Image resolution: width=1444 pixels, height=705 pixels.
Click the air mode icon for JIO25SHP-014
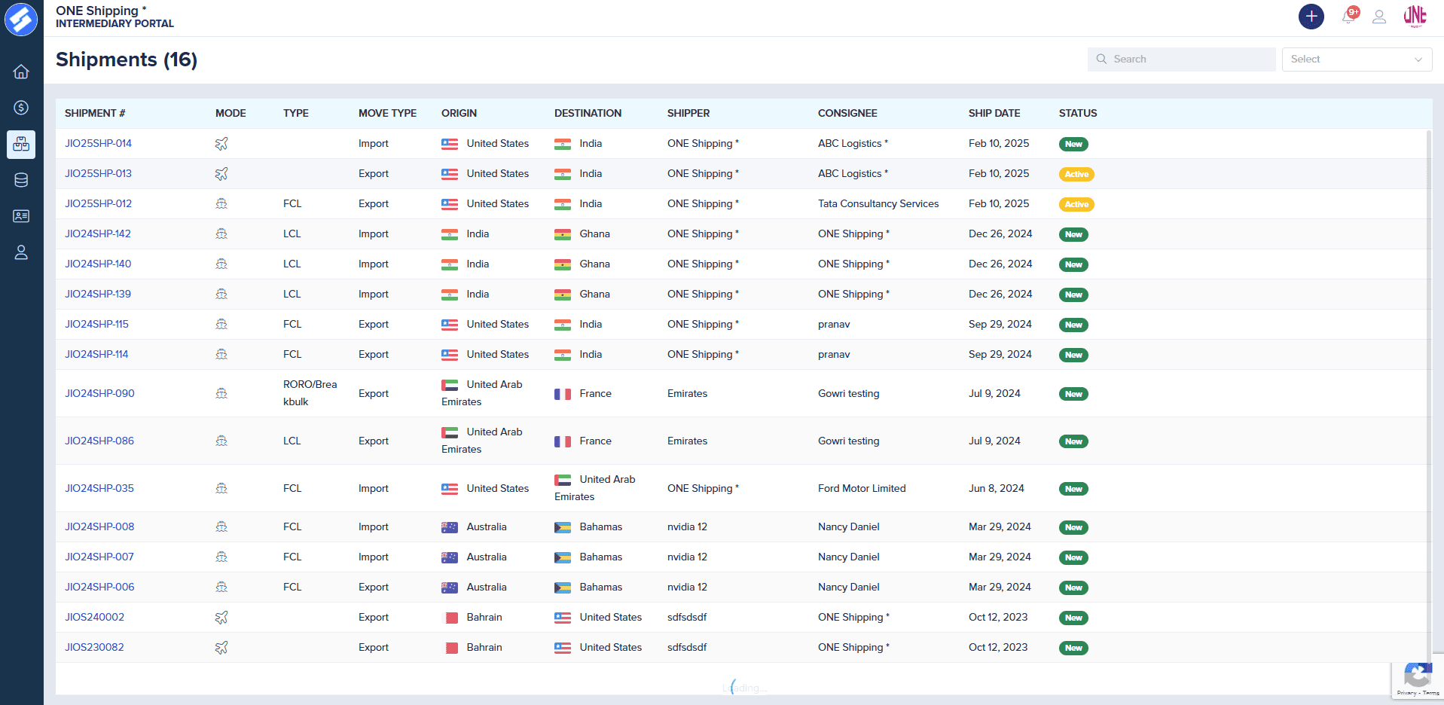coord(221,143)
